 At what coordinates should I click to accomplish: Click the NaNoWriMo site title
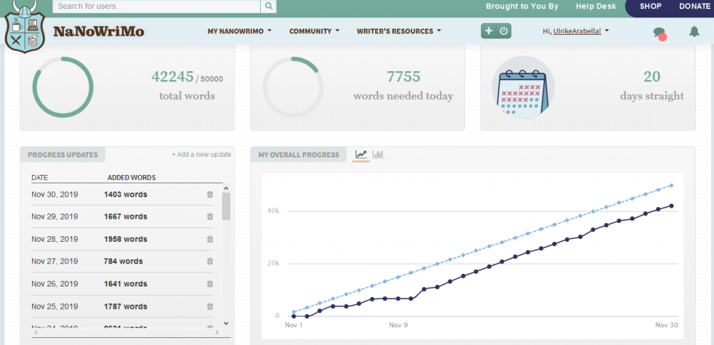99,31
